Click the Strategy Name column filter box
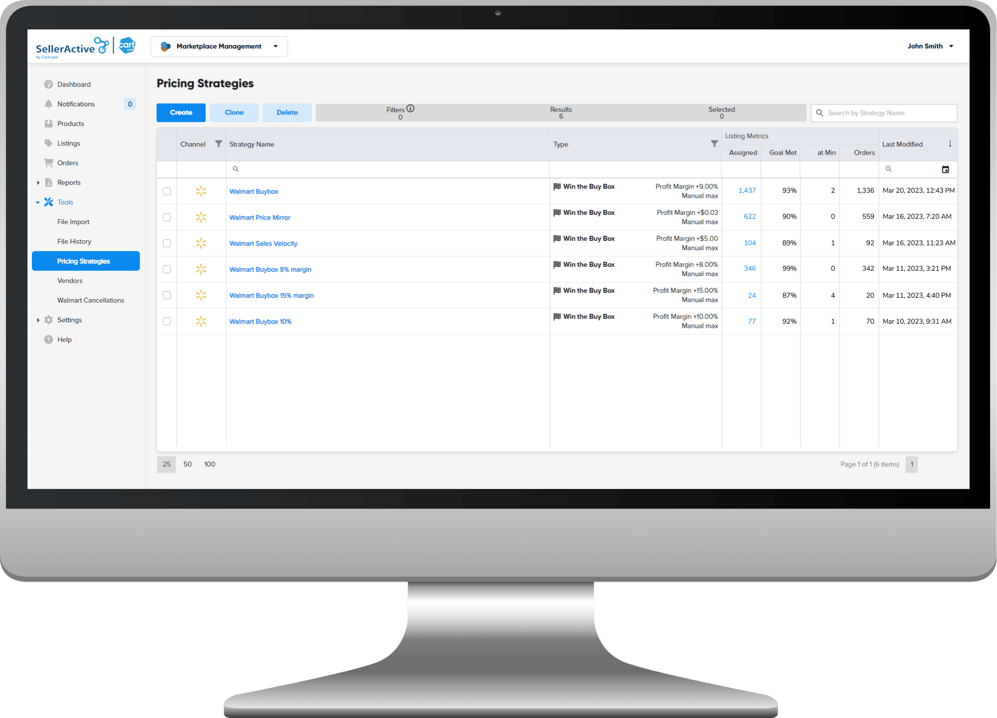Image resolution: width=997 pixels, height=718 pixels. [388, 169]
